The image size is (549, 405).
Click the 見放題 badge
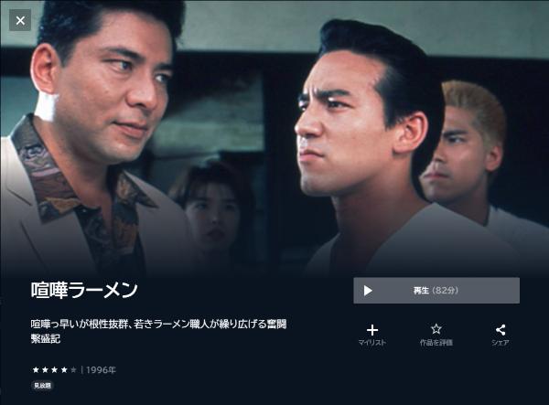[42, 386]
